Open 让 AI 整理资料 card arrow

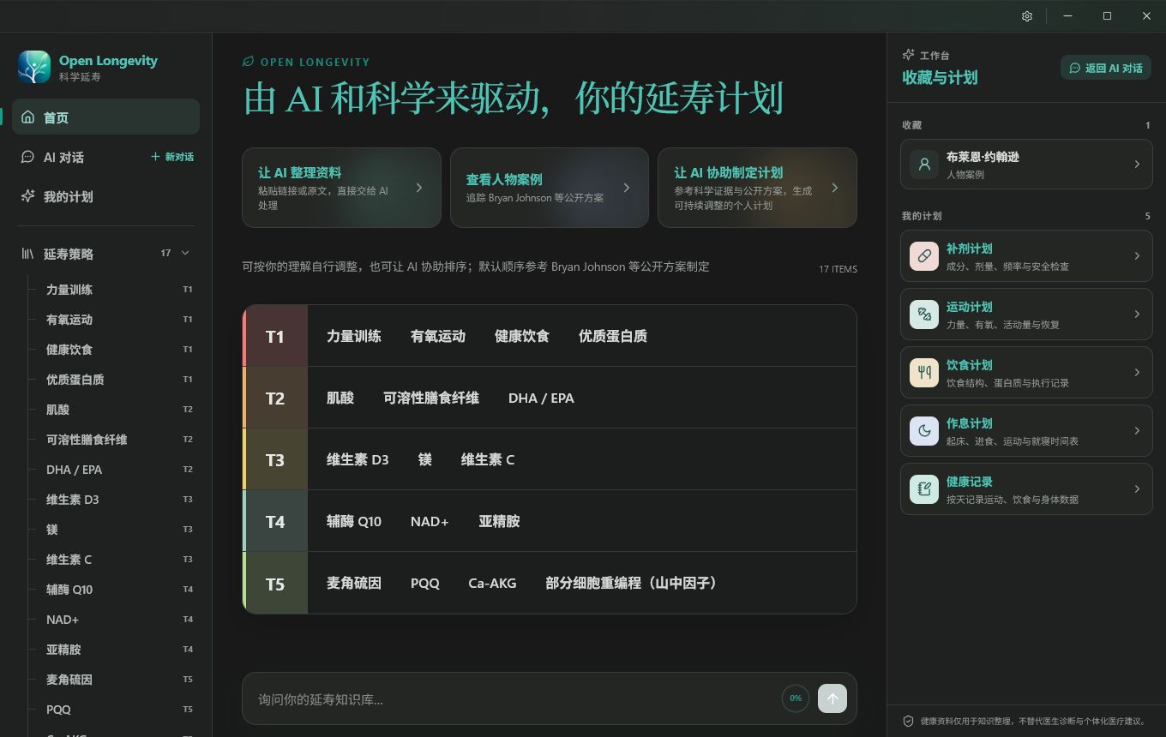tap(418, 188)
